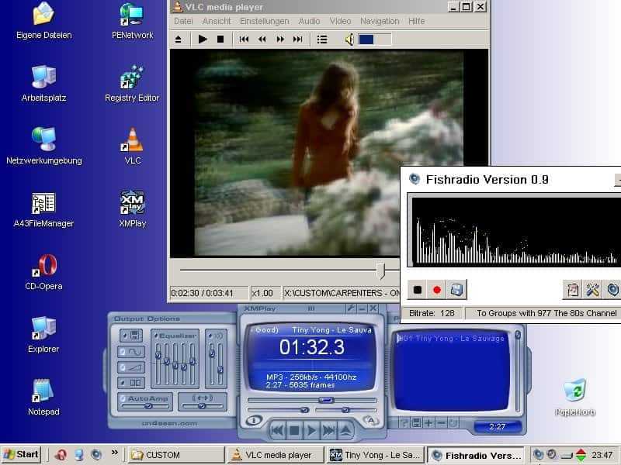The image size is (621, 465).
Task: Click the Bitrate: 128 status field
Action: [x=432, y=313]
